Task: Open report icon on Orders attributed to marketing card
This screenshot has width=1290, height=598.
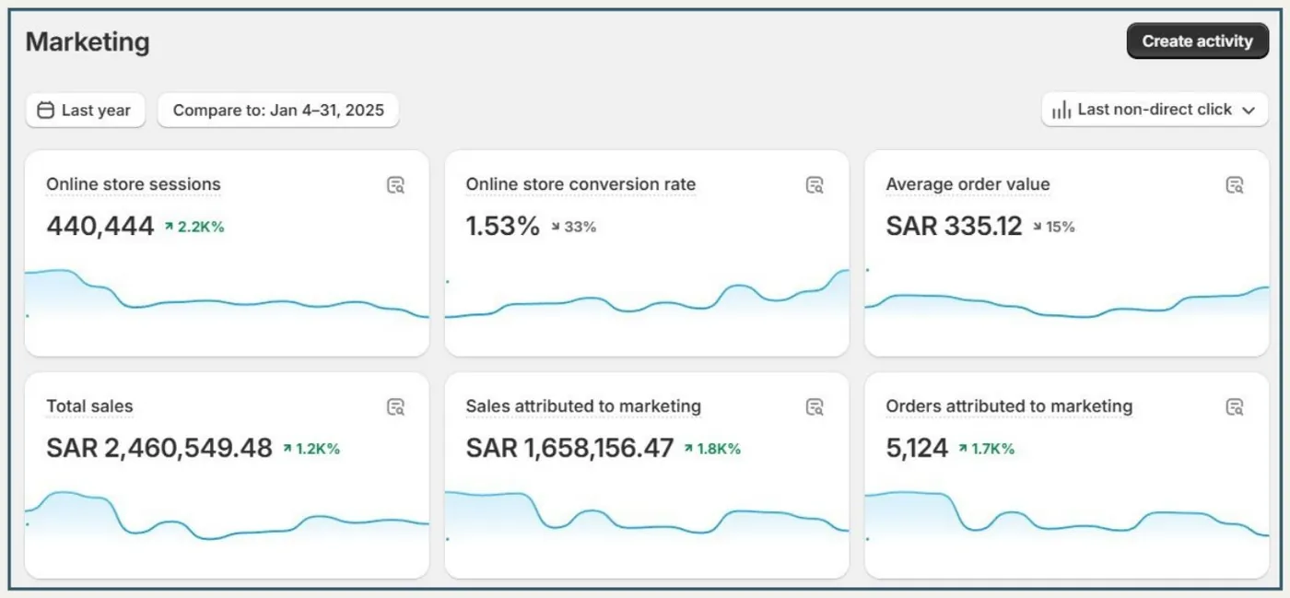Action: coord(1235,407)
